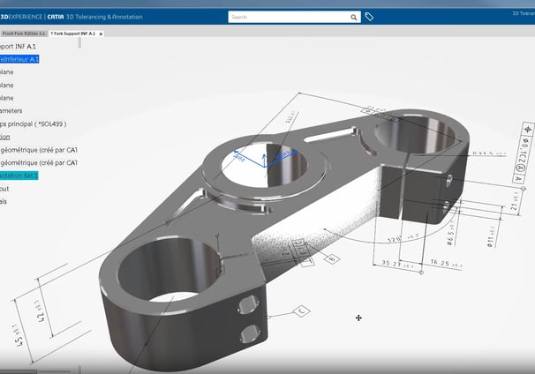Select the Ø6.5 diameter annotation

click(451, 234)
